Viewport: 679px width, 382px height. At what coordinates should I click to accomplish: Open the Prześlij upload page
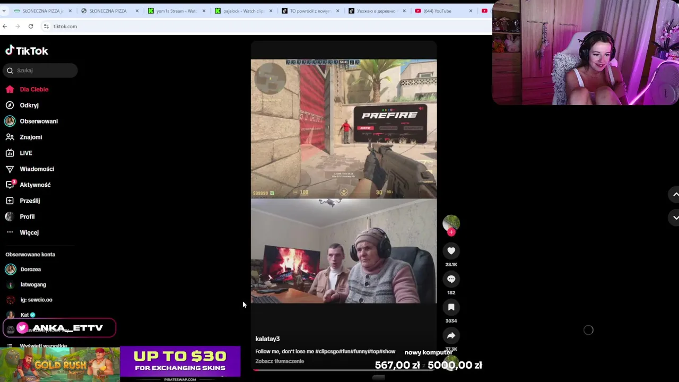pyautogui.click(x=30, y=201)
